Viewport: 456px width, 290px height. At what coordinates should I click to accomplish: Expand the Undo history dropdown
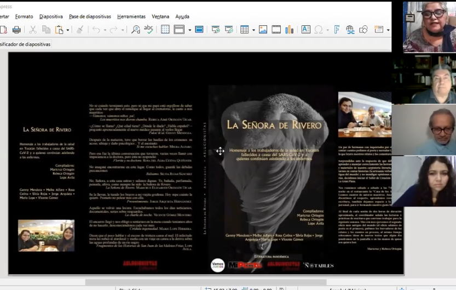click(x=105, y=30)
